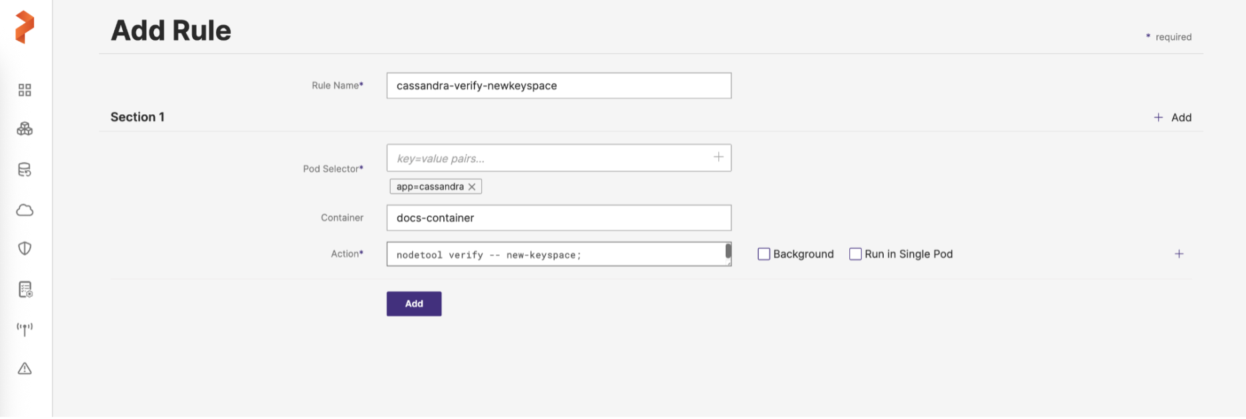Click plus inside Pod Selector field

coord(718,157)
